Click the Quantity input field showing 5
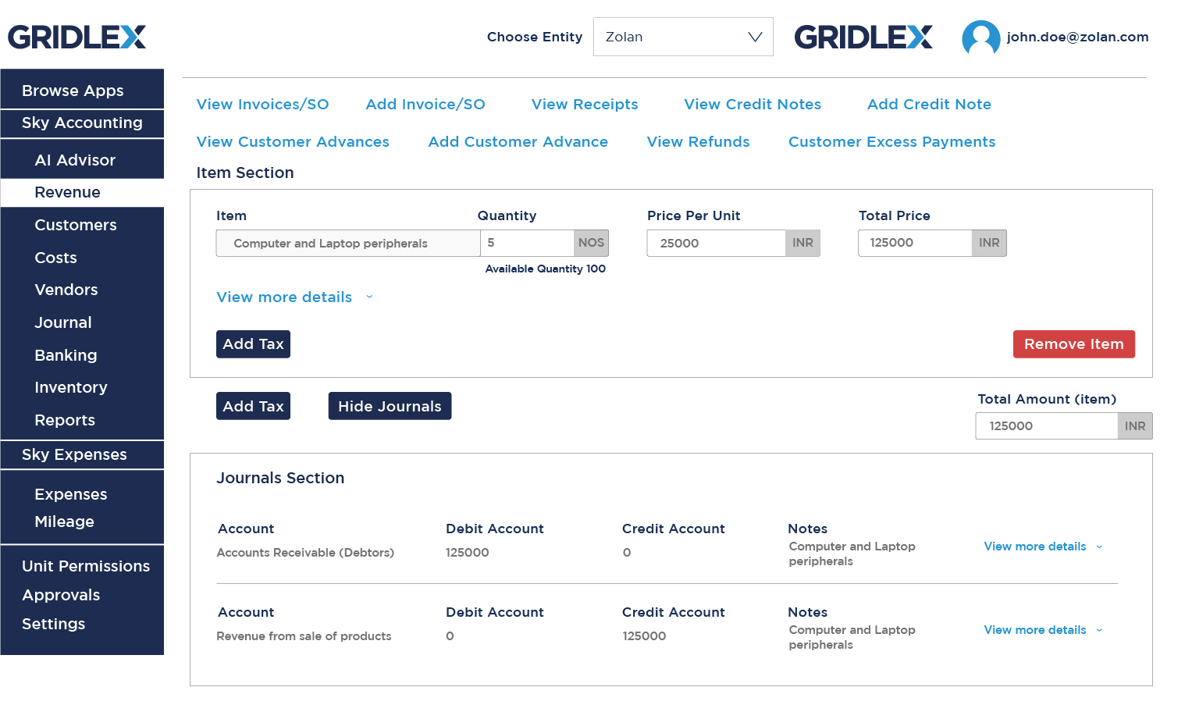The width and height of the screenshot is (1185, 712). 527,243
